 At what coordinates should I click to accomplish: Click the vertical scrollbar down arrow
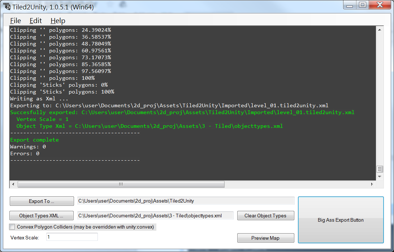380,177
